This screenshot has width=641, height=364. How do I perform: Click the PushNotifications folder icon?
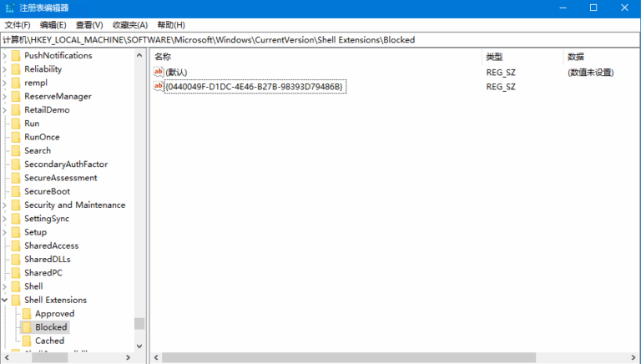16,56
